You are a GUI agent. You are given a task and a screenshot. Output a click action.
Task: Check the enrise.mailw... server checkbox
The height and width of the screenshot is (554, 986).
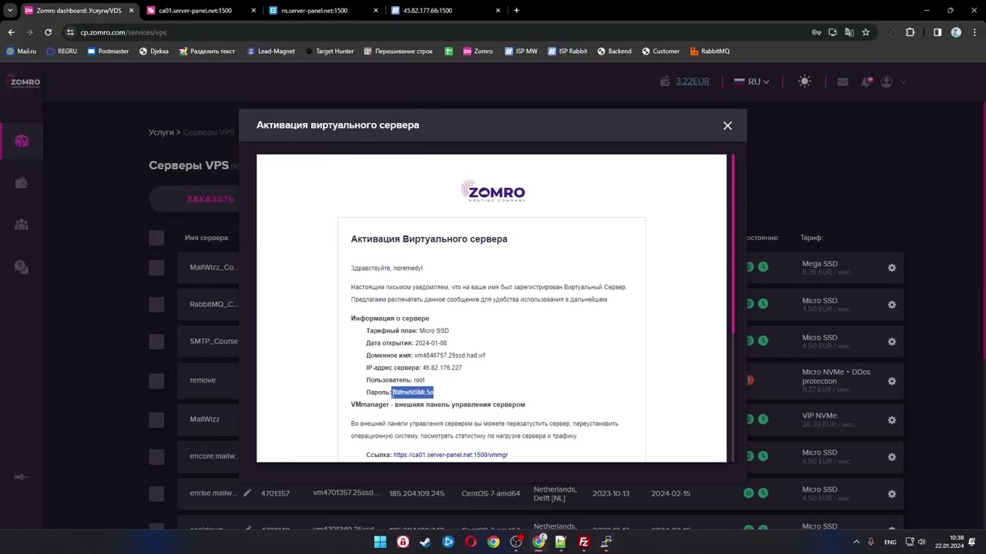click(156, 493)
